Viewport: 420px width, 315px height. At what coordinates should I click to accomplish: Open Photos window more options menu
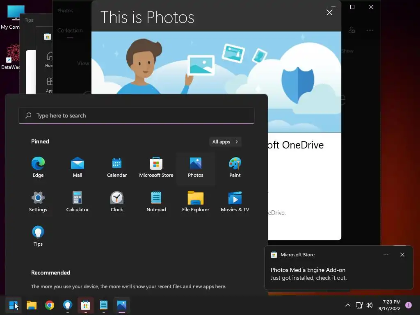click(370, 30)
